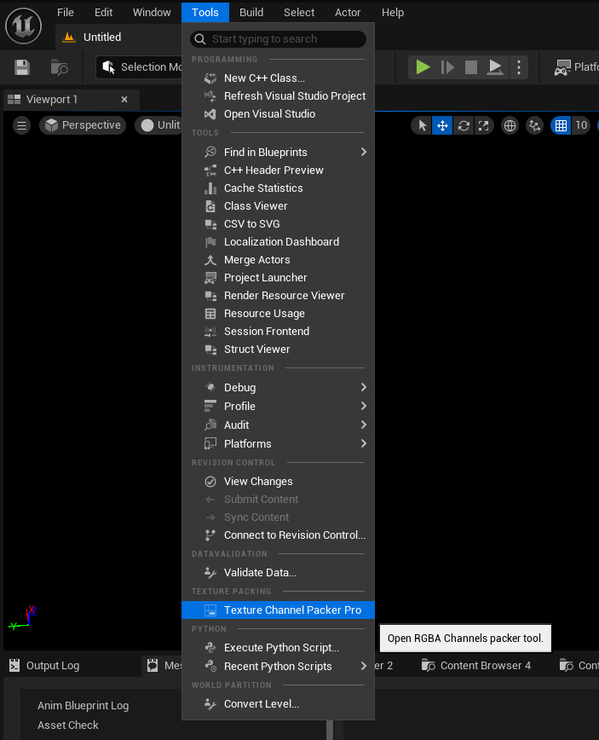Open the Selection Mode dropdown

tap(141, 67)
